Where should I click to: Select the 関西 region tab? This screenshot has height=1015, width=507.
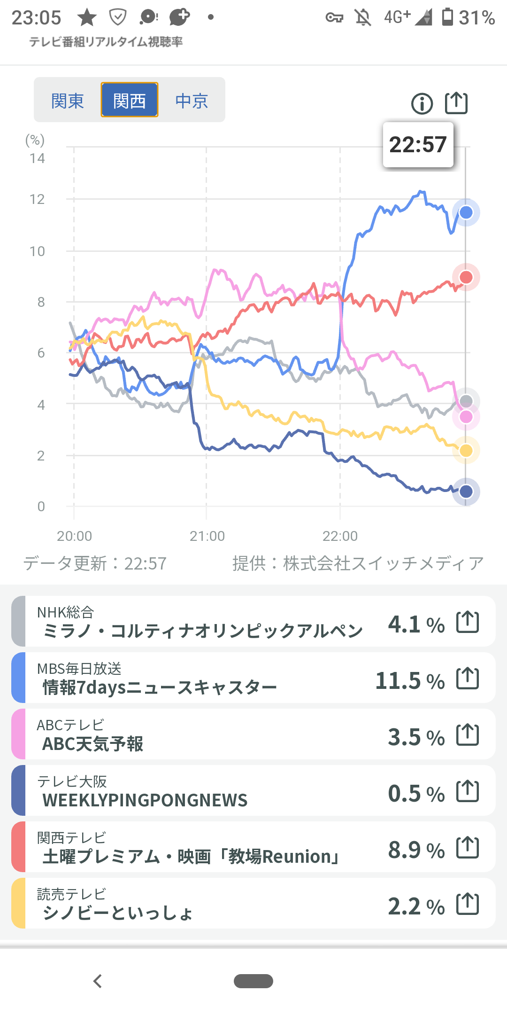tap(130, 101)
